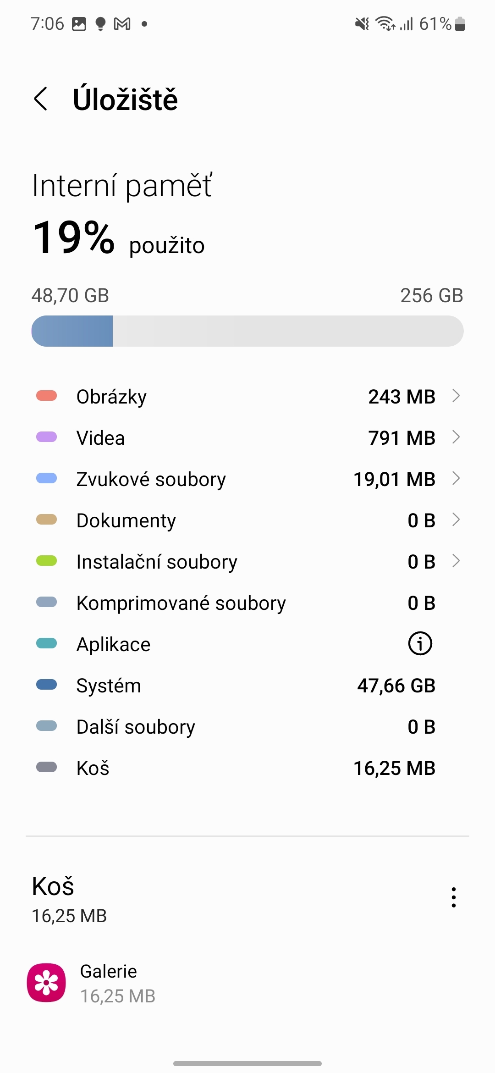Tap the Systém storage row
495x1073 pixels.
pos(247,686)
